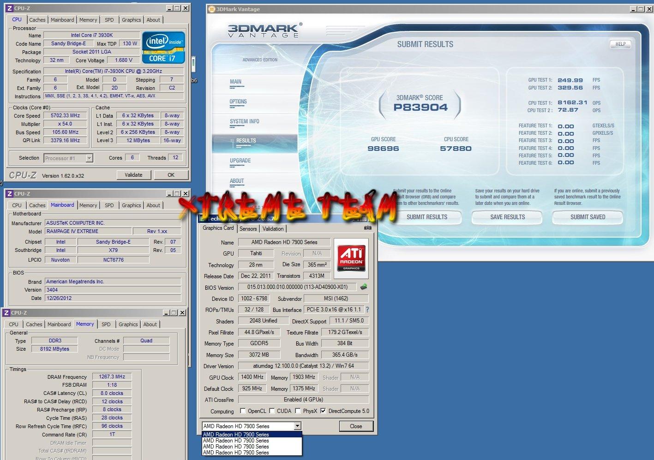The height and width of the screenshot is (460, 654).
Task: Open SPD tab in the Memory CPU-Z window
Action: (x=106, y=324)
